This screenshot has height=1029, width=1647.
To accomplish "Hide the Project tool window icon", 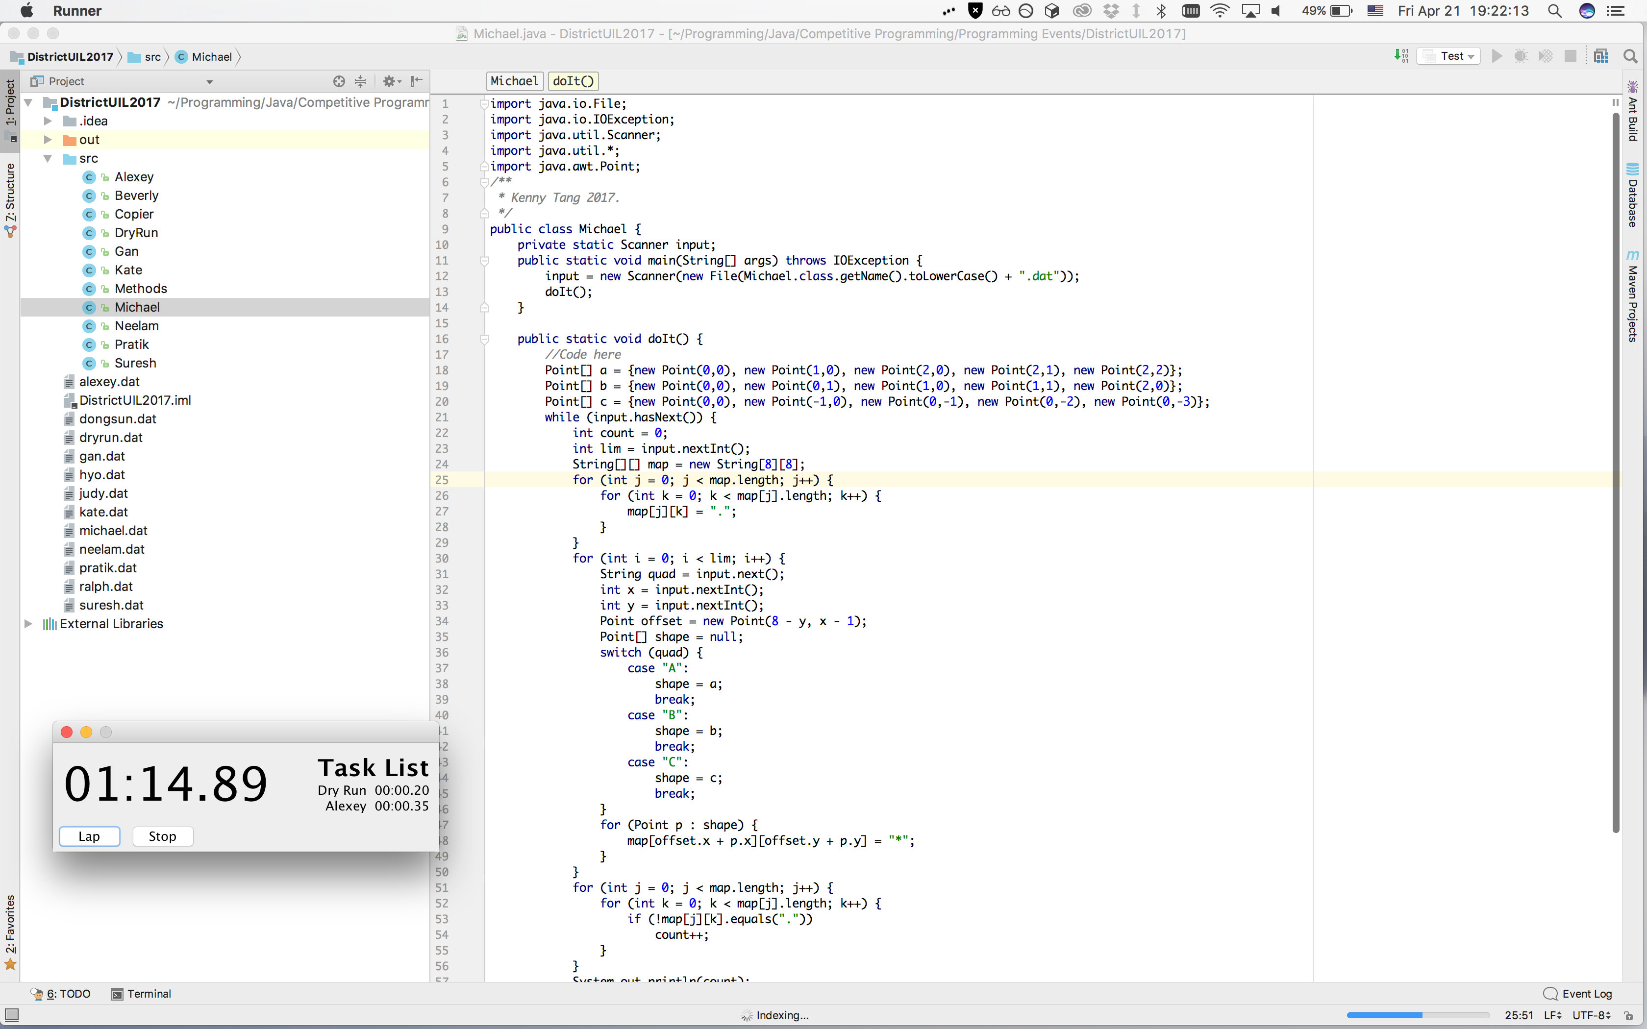I will (417, 82).
